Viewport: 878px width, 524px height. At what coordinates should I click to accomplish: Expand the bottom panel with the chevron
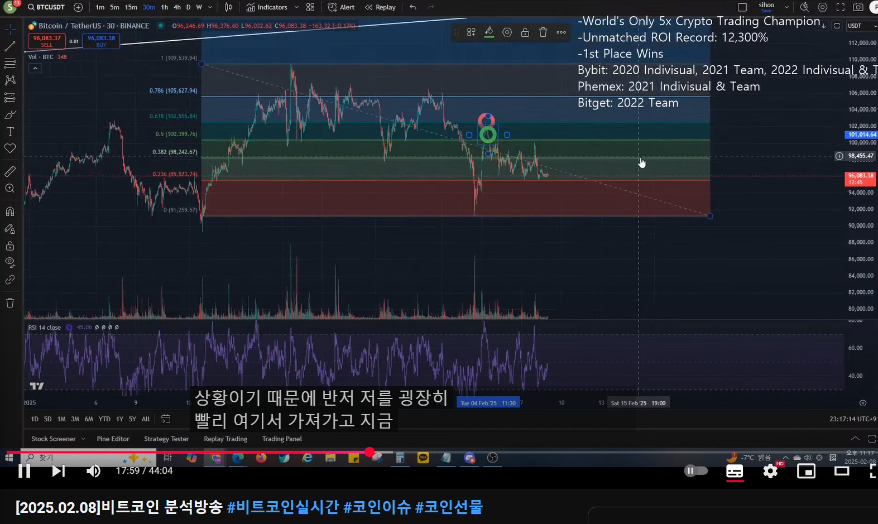click(855, 439)
